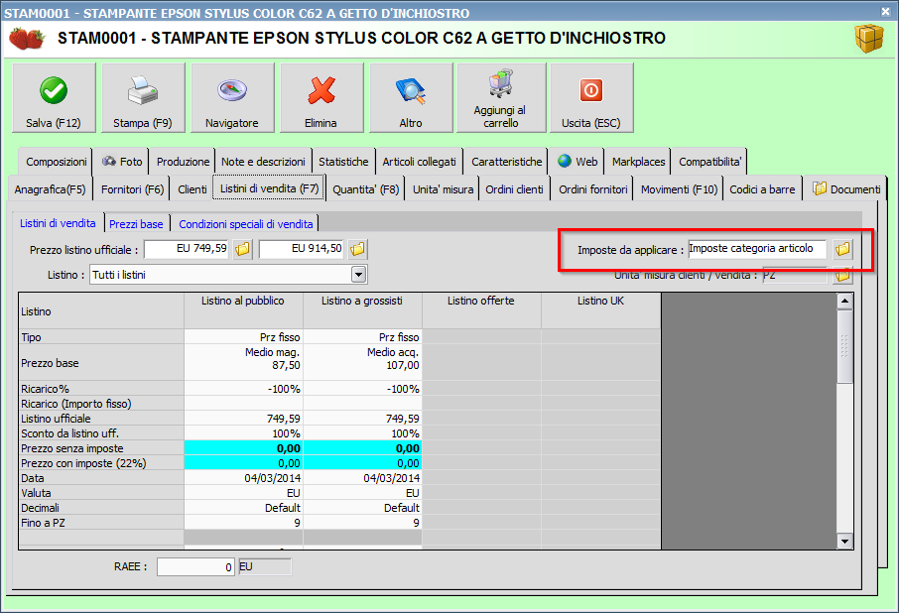The image size is (899, 613).
Task: Switch to the Clienti tab
Action: coord(193,189)
